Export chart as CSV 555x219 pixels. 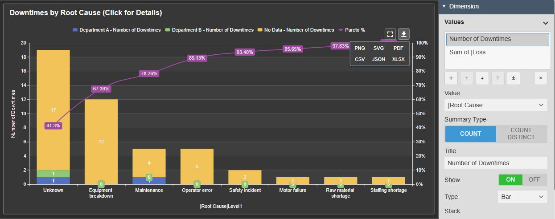click(360, 59)
